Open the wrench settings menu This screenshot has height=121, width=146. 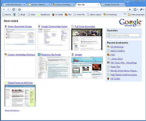click(x=142, y=9)
